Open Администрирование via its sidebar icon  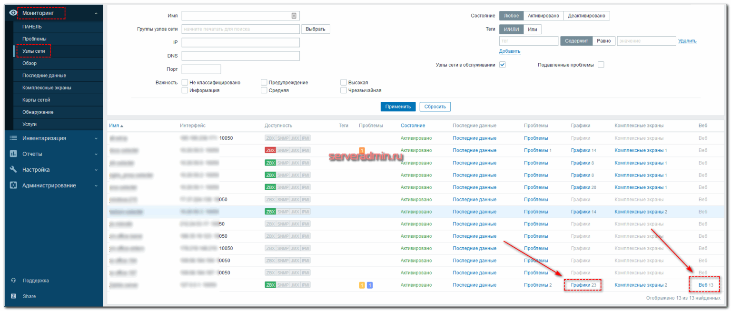tap(13, 185)
